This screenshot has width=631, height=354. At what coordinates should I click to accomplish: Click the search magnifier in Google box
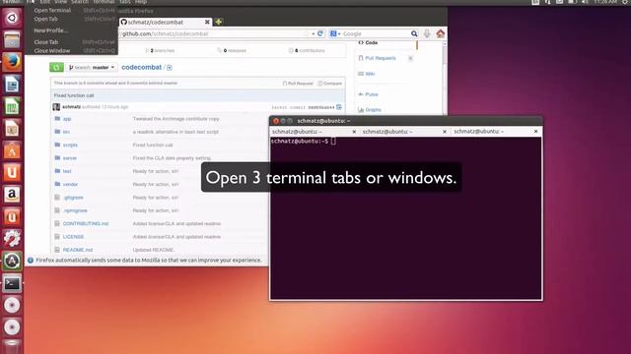coord(414,33)
